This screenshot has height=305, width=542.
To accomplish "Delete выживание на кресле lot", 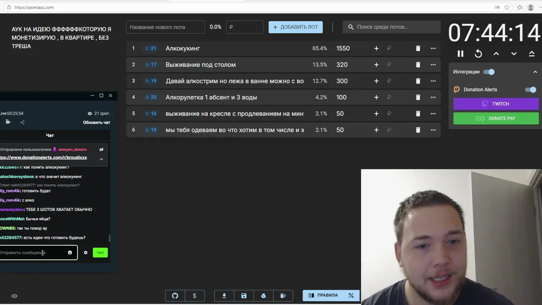I will tap(418, 114).
